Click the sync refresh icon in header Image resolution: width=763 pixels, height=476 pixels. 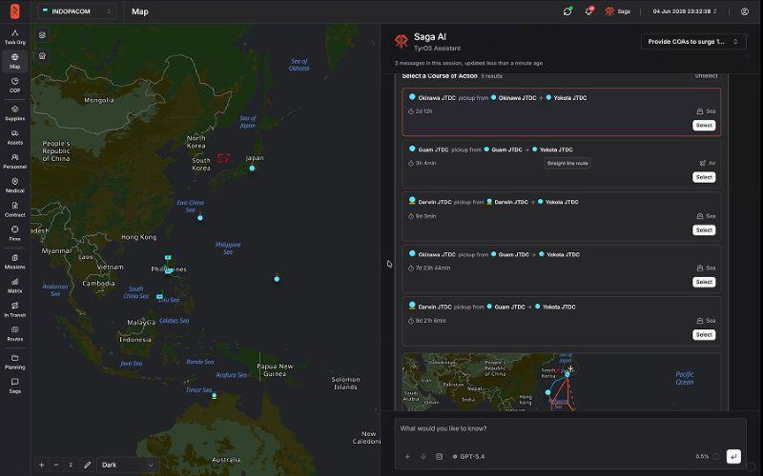567,11
